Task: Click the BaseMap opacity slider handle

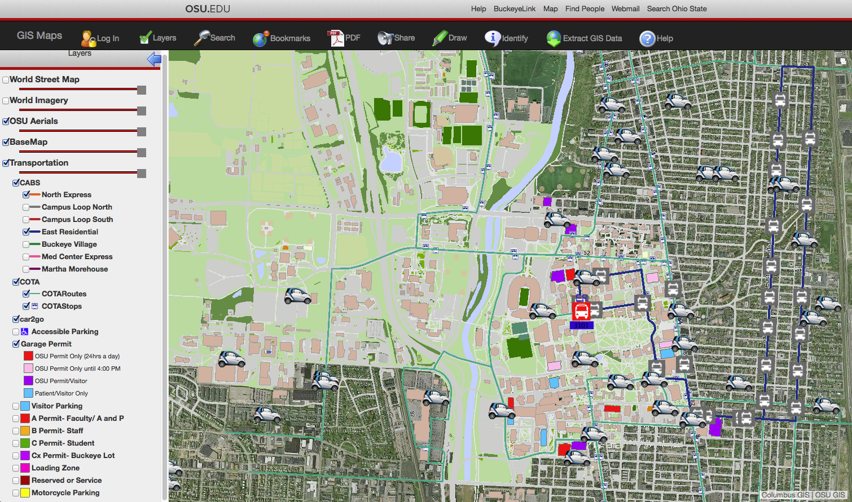Action: click(x=142, y=153)
